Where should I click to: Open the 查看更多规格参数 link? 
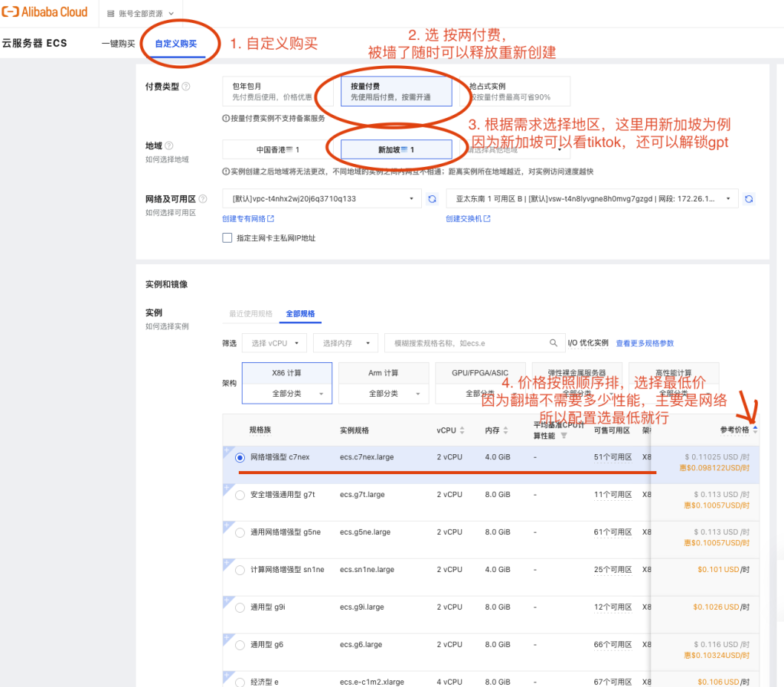645,343
